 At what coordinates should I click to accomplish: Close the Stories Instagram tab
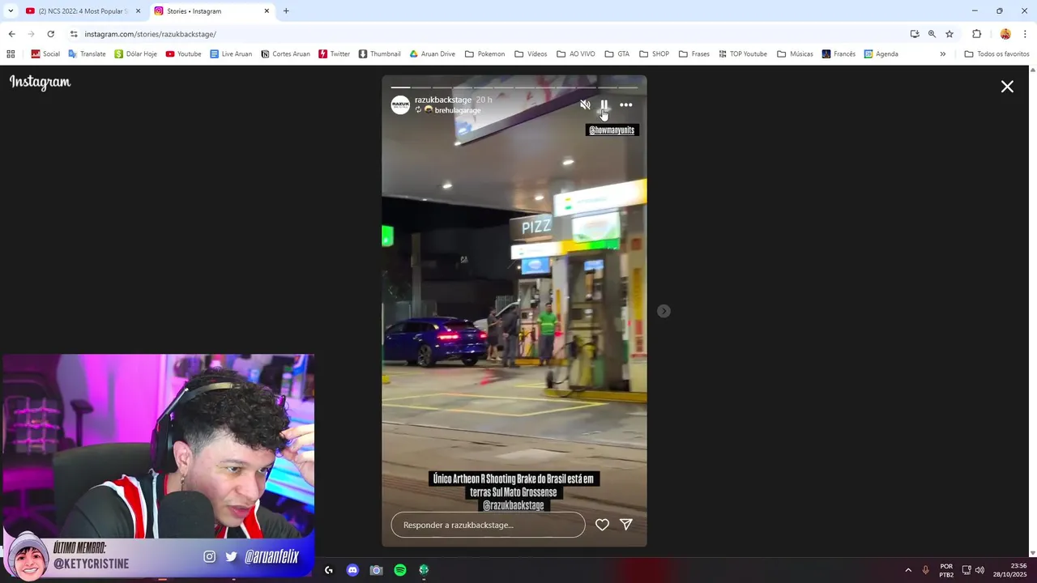[x=267, y=11]
